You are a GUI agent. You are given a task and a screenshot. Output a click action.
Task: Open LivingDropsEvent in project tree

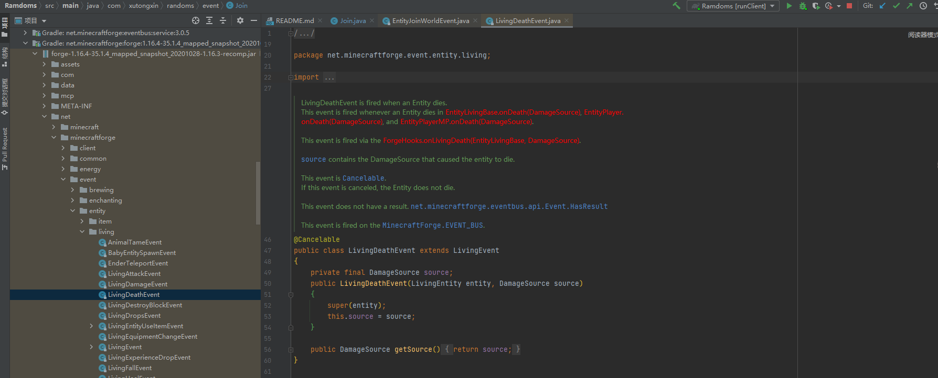click(x=134, y=316)
